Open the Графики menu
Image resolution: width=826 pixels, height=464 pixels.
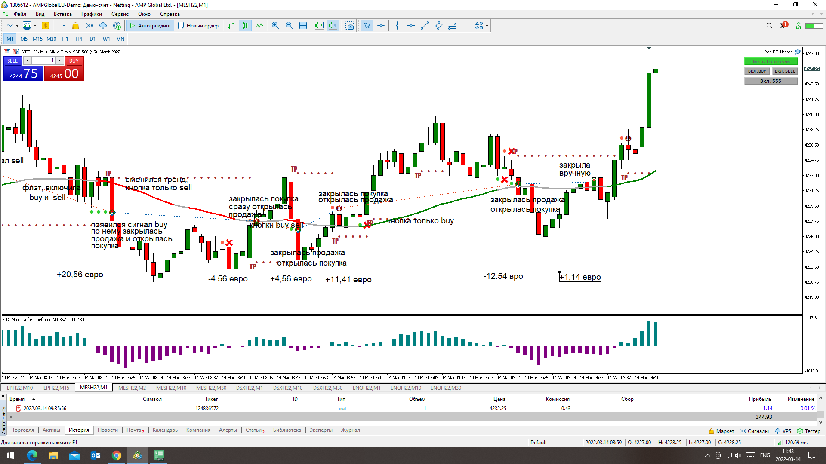(91, 14)
